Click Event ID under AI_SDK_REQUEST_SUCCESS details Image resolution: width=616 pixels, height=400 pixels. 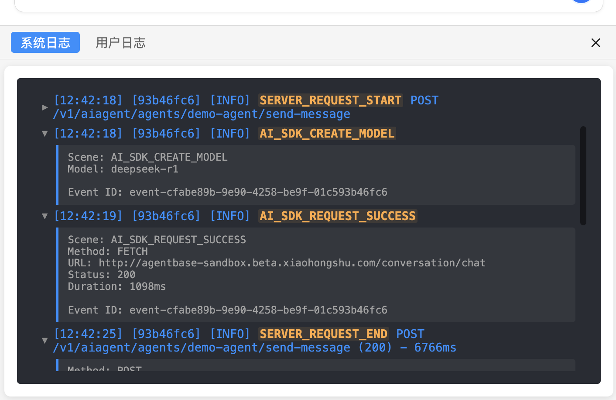pyautogui.click(x=227, y=310)
